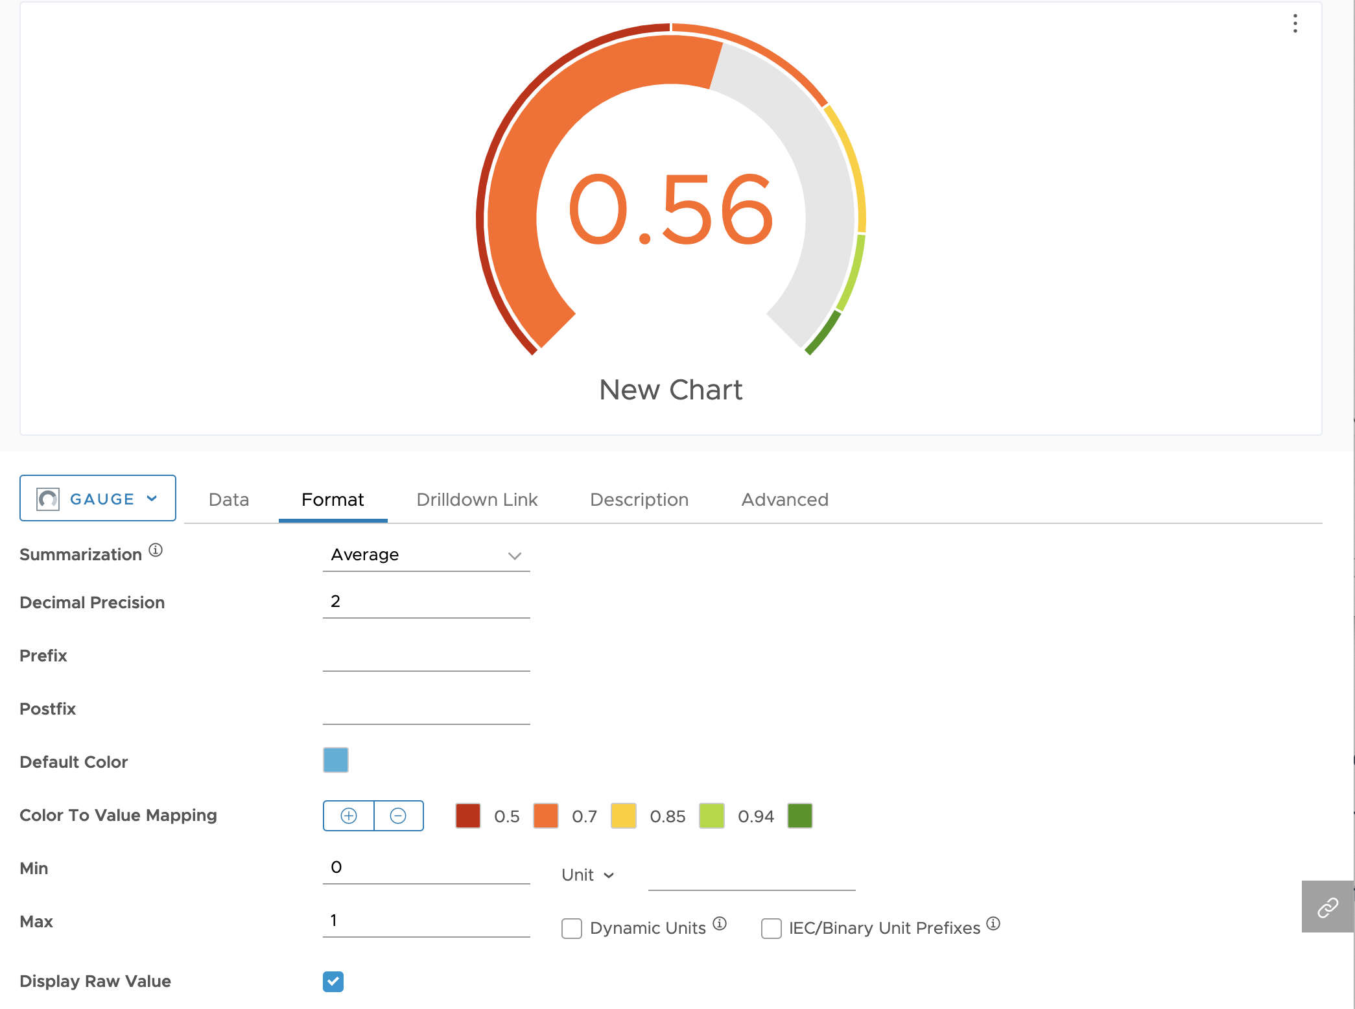Expand the gauge chart type dropdown
1355x1009 pixels.
pos(97,499)
